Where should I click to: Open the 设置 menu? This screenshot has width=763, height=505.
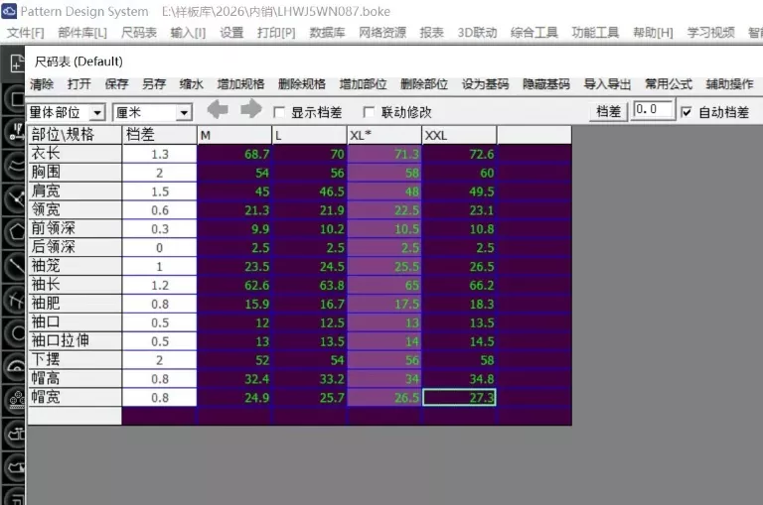click(231, 33)
